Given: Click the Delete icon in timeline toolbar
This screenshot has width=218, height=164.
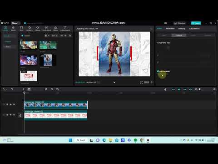Looking at the screenshot, I should [29, 89].
